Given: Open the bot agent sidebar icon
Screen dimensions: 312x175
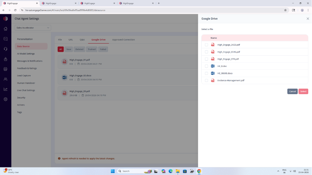Looking at the screenshot, I should tap(6, 59).
